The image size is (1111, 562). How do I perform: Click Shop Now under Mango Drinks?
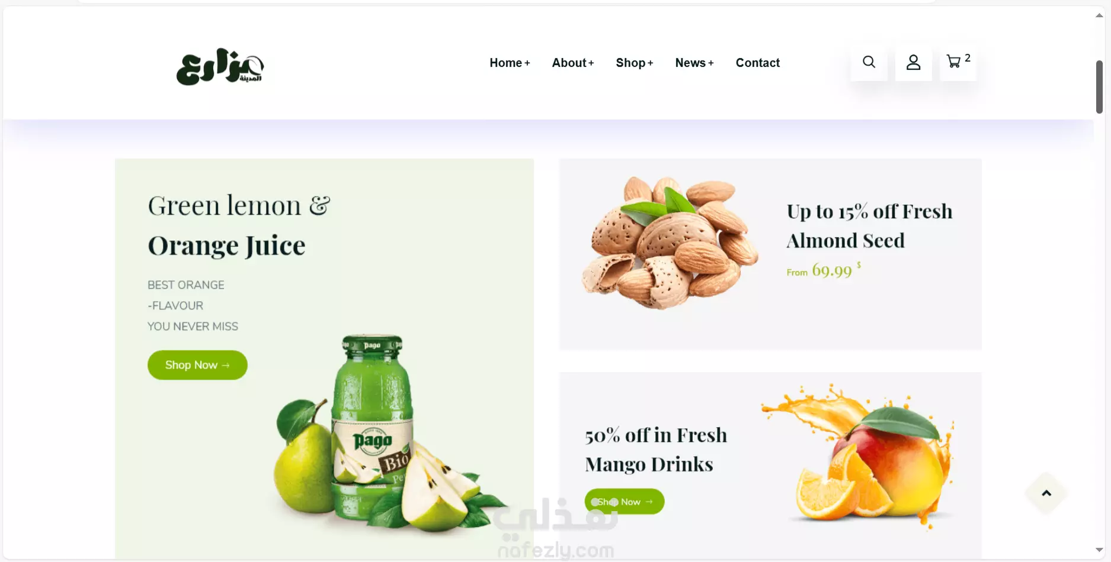coord(625,502)
